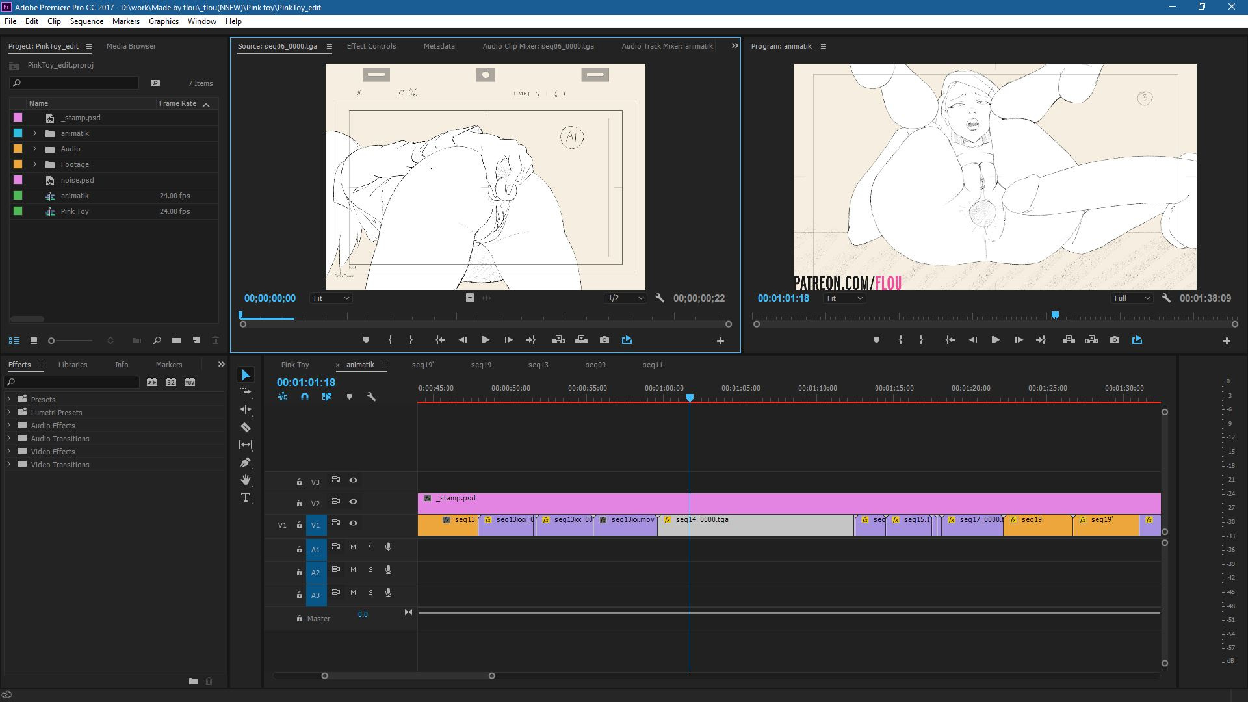1248x702 pixels.
Task: Lock the V3 track
Action: point(299,482)
